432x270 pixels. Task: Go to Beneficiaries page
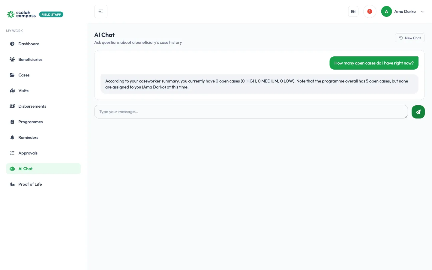point(43,59)
